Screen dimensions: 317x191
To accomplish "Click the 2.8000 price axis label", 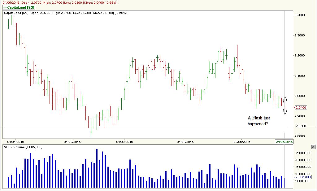I will point(300,136).
